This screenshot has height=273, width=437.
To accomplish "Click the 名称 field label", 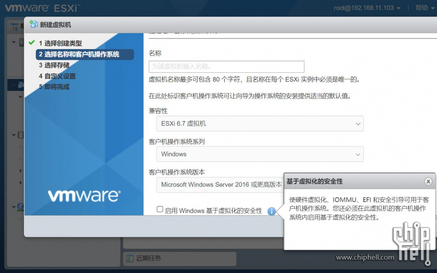I will click(x=155, y=53).
